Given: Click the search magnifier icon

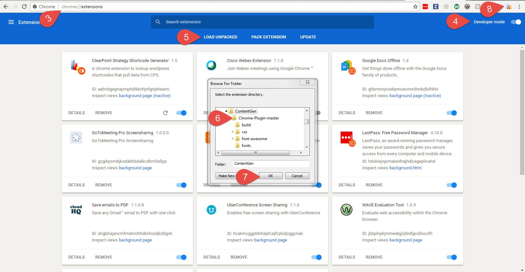Looking at the screenshot, I should click(x=158, y=22).
